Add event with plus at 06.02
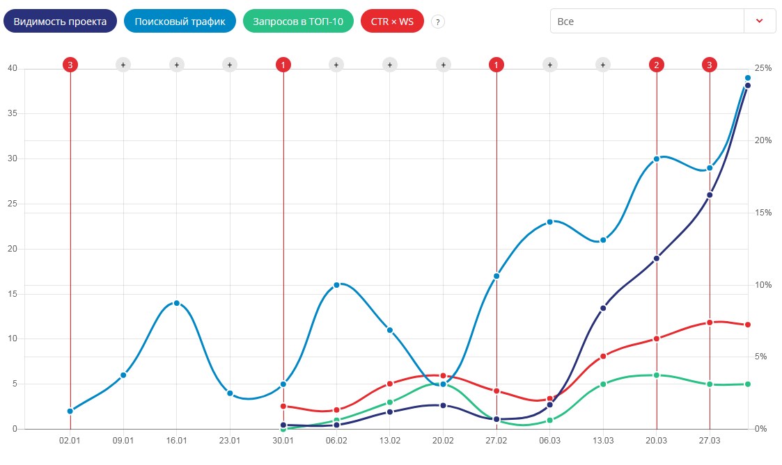The image size is (782, 465). coord(336,65)
